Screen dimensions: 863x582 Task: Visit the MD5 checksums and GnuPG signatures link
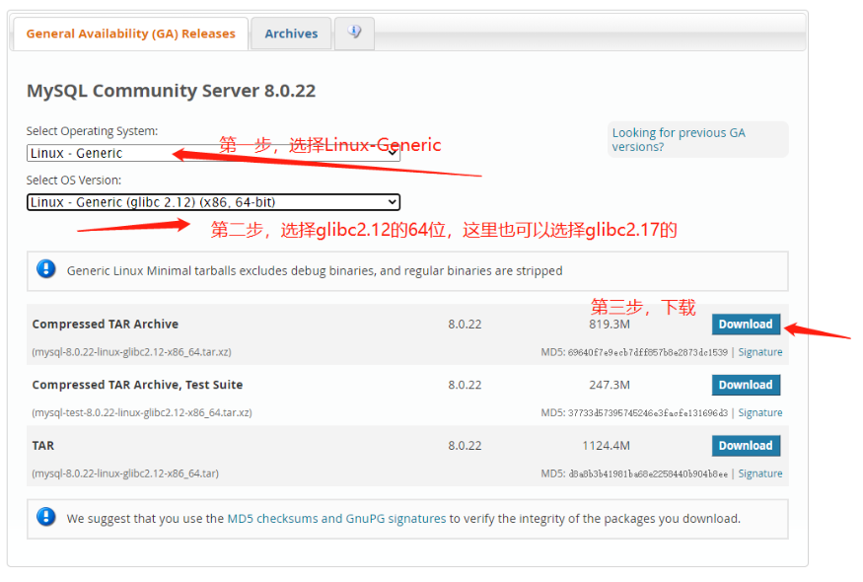336,519
